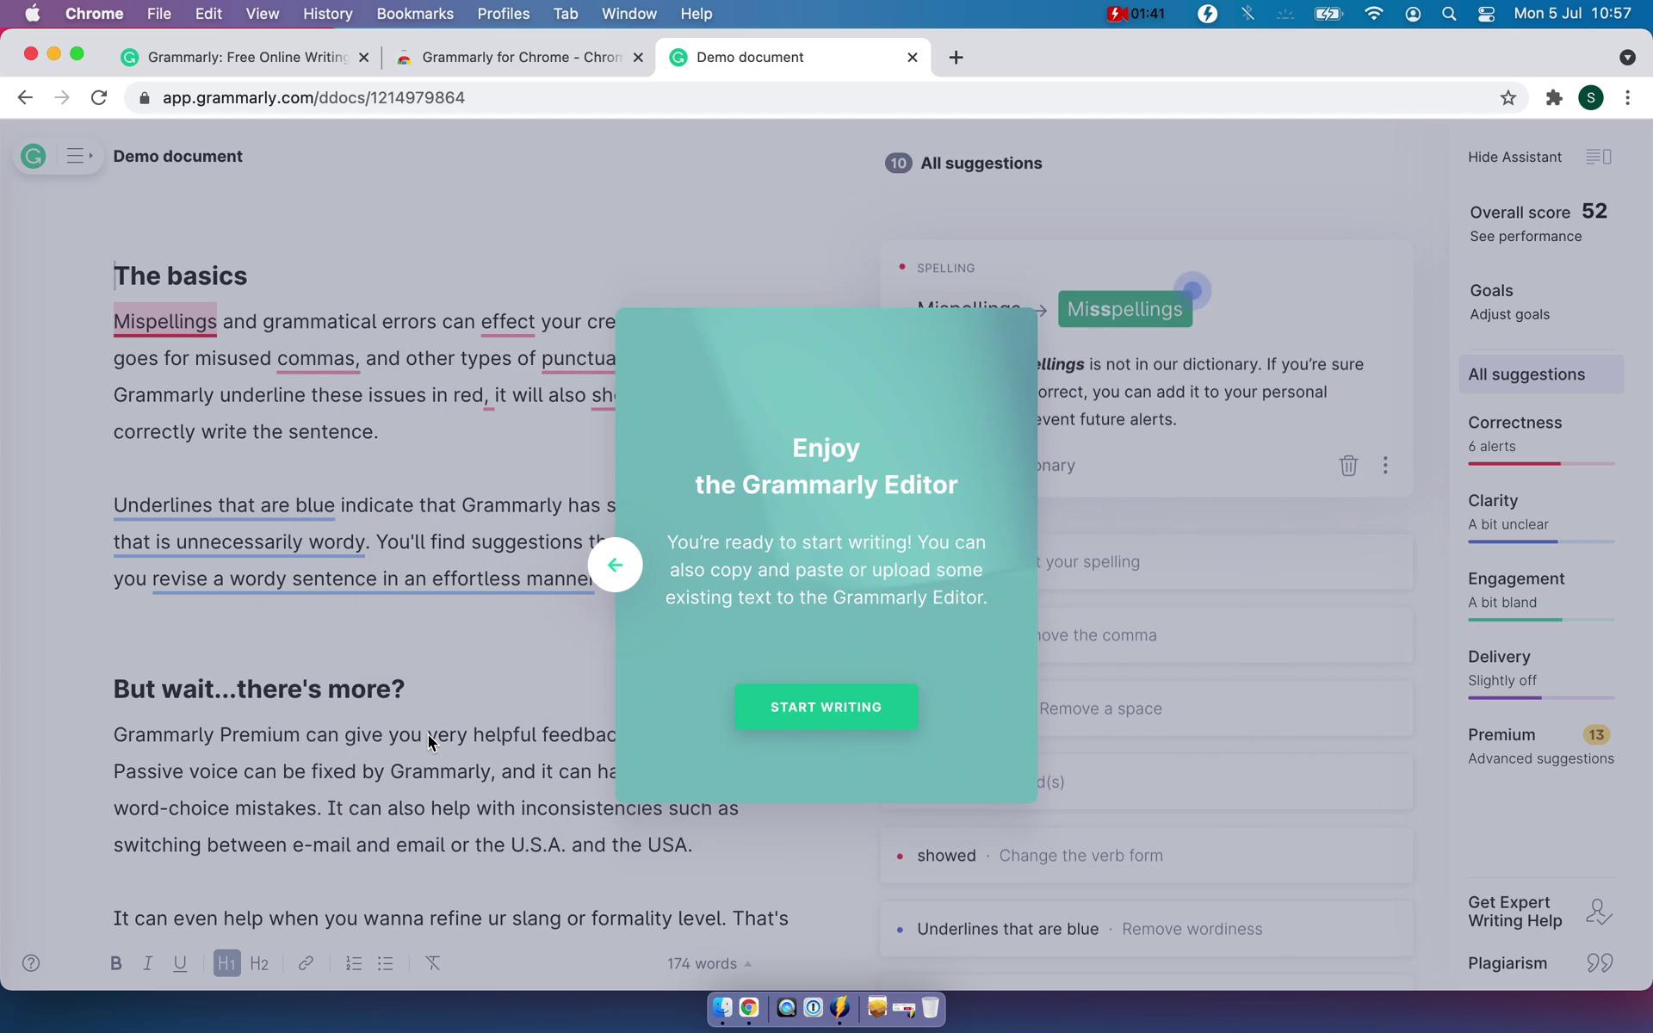Image resolution: width=1653 pixels, height=1033 pixels.
Task: Select the All suggestions filter
Action: pyautogui.click(x=1541, y=374)
